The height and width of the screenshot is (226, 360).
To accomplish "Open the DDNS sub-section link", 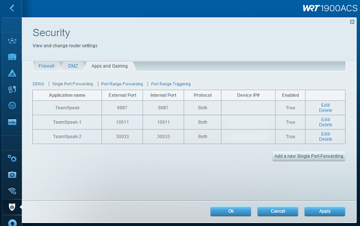I will tap(38, 84).
